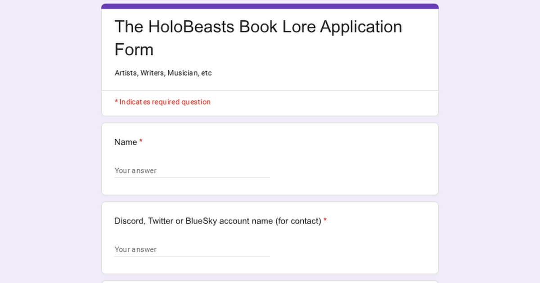Click the 'Name' question label

coord(126,142)
